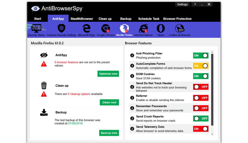The image size is (248, 143).
Task: Click the 'Mozilla Firefox 61.0.2' heading text
Action: [x=47, y=43]
